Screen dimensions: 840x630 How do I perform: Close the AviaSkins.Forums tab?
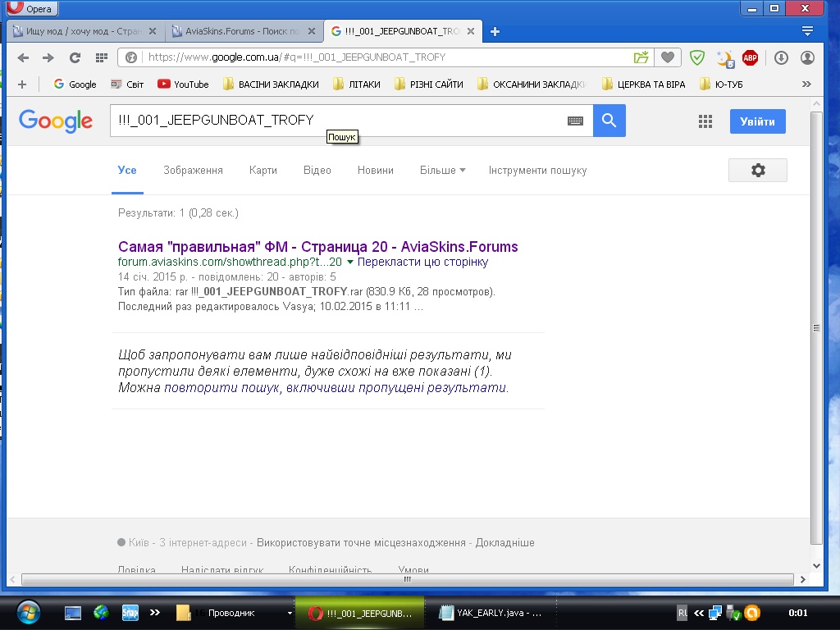(311, 32)
